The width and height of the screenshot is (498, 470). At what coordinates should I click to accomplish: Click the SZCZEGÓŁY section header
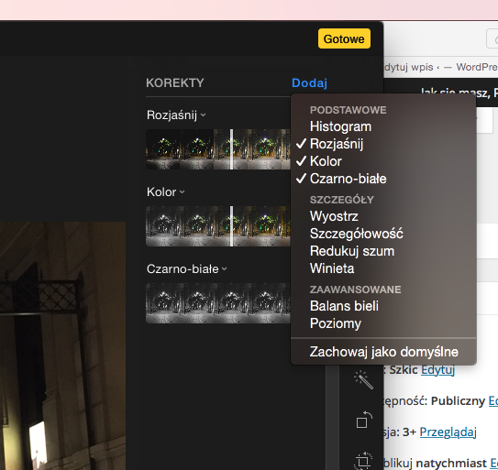click(x=342, y=200)
